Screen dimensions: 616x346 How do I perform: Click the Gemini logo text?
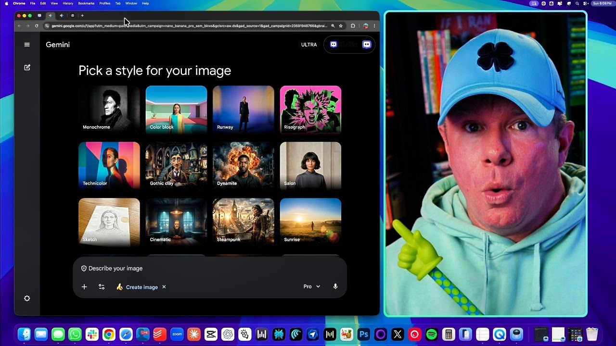coord(58,45)
